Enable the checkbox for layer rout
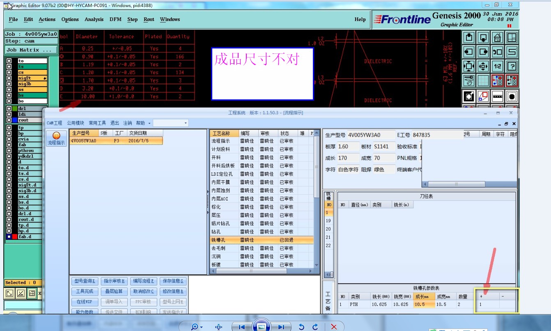 [9, 120]
